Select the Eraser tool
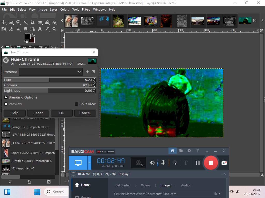The image size is (265, 198). tap(11, 29)
